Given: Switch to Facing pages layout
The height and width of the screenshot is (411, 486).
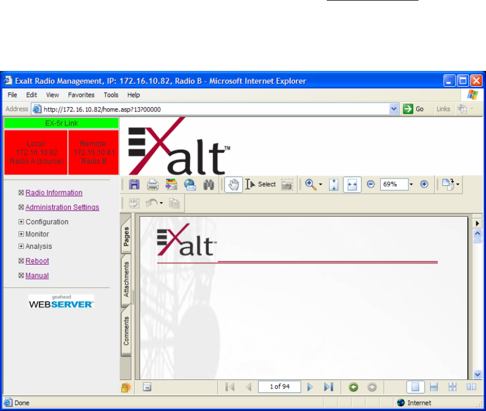Looking at the screenshot, I should (x=471, y=387).
